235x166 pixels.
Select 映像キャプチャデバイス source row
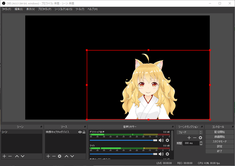click(66, 132)
